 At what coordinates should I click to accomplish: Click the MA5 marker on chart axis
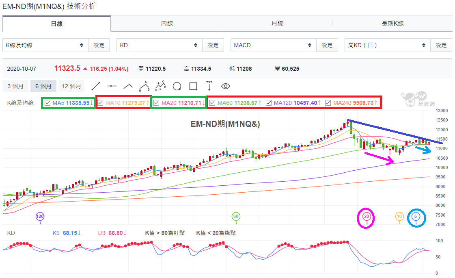416,216
